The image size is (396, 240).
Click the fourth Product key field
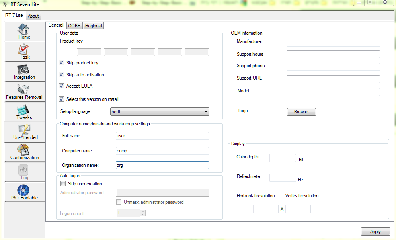[x=170, y=52]
